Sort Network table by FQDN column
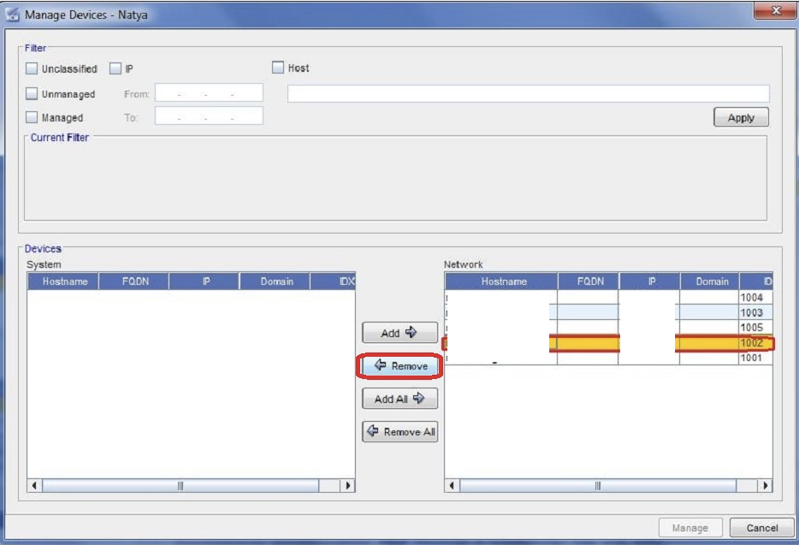 [x=589, y=281]
